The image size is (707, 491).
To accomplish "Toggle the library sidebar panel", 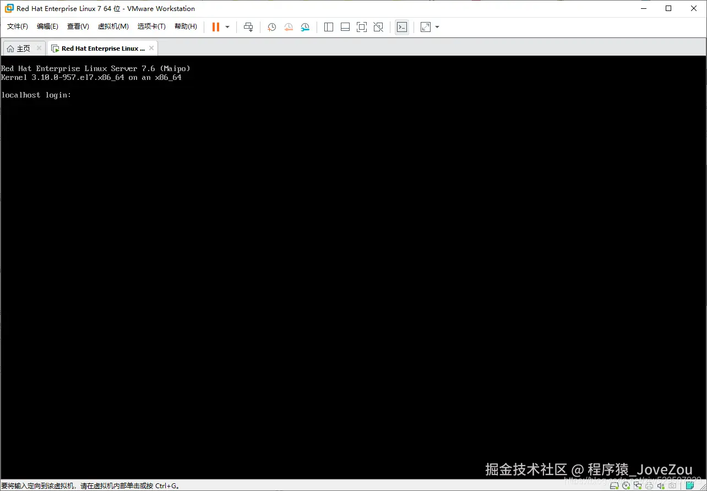I will click(329, 27).
